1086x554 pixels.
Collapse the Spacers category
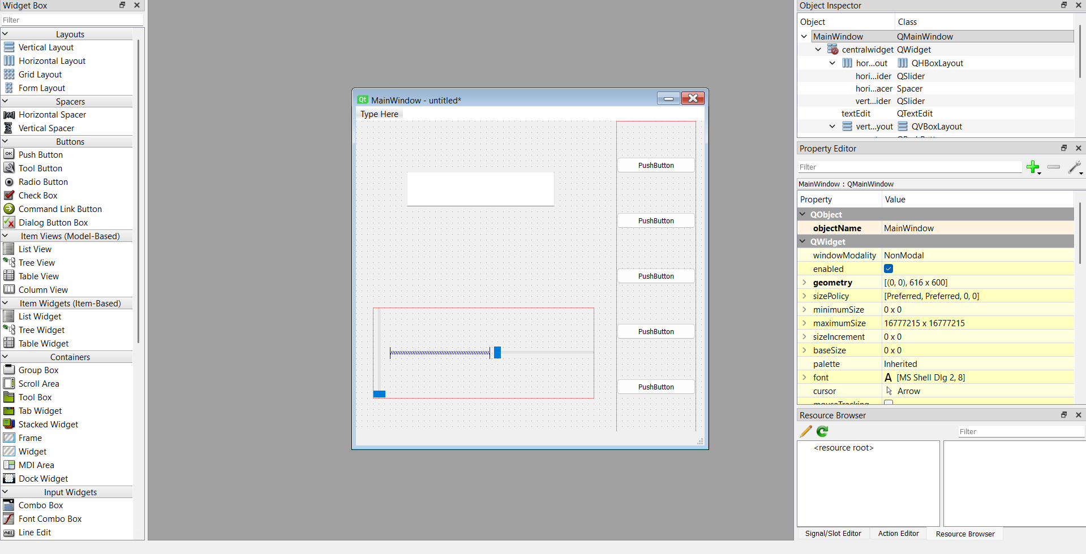[5, 101]
